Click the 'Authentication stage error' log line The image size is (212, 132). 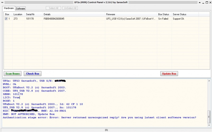99,117
